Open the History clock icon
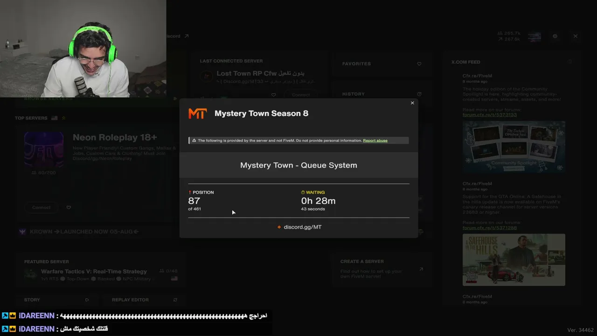 (419, 94)
